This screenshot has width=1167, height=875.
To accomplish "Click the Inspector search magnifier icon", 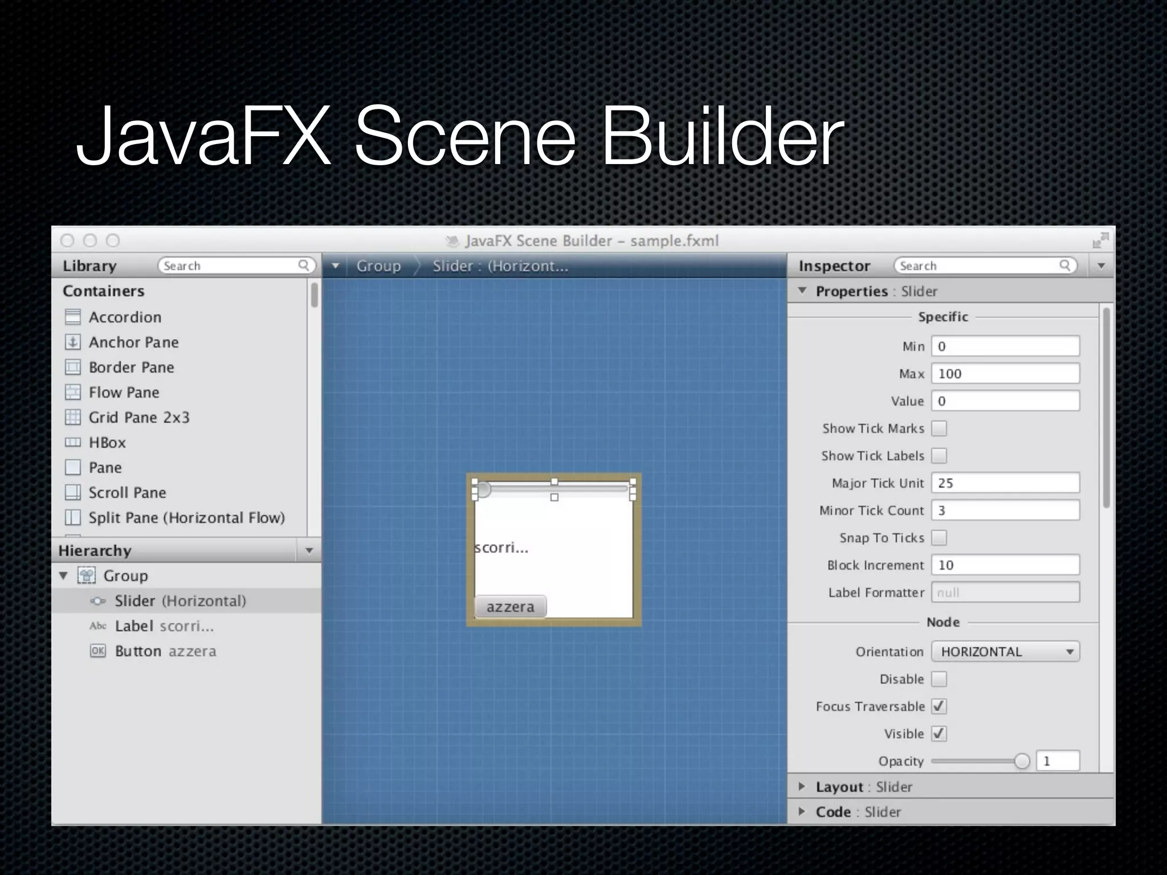I will (x=1065, y=265).
